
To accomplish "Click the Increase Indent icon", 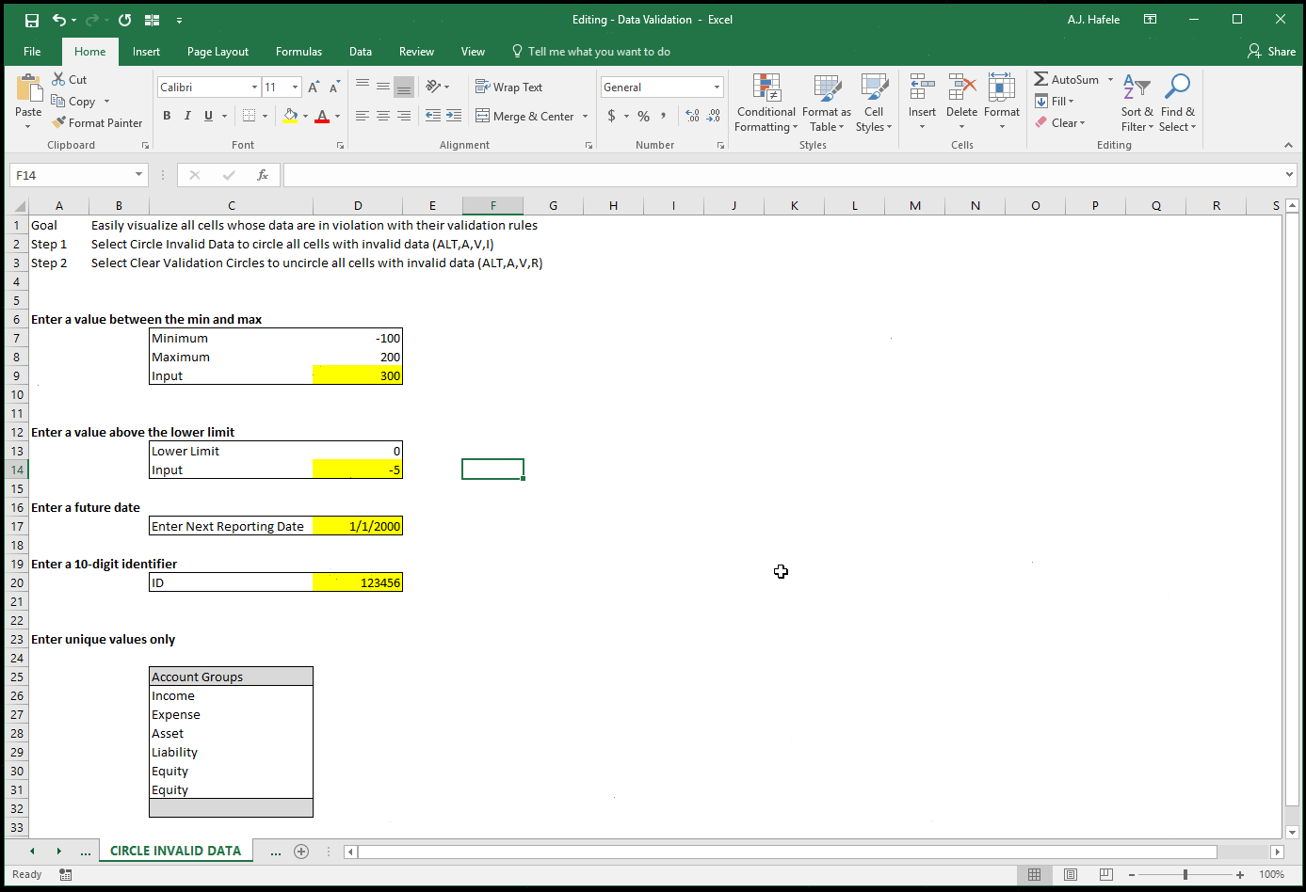I will click(x=454, y=116).
